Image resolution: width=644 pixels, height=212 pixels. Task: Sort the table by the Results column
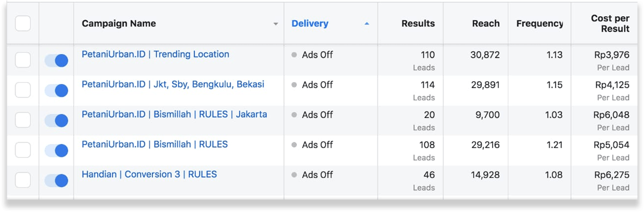[418, 24]
